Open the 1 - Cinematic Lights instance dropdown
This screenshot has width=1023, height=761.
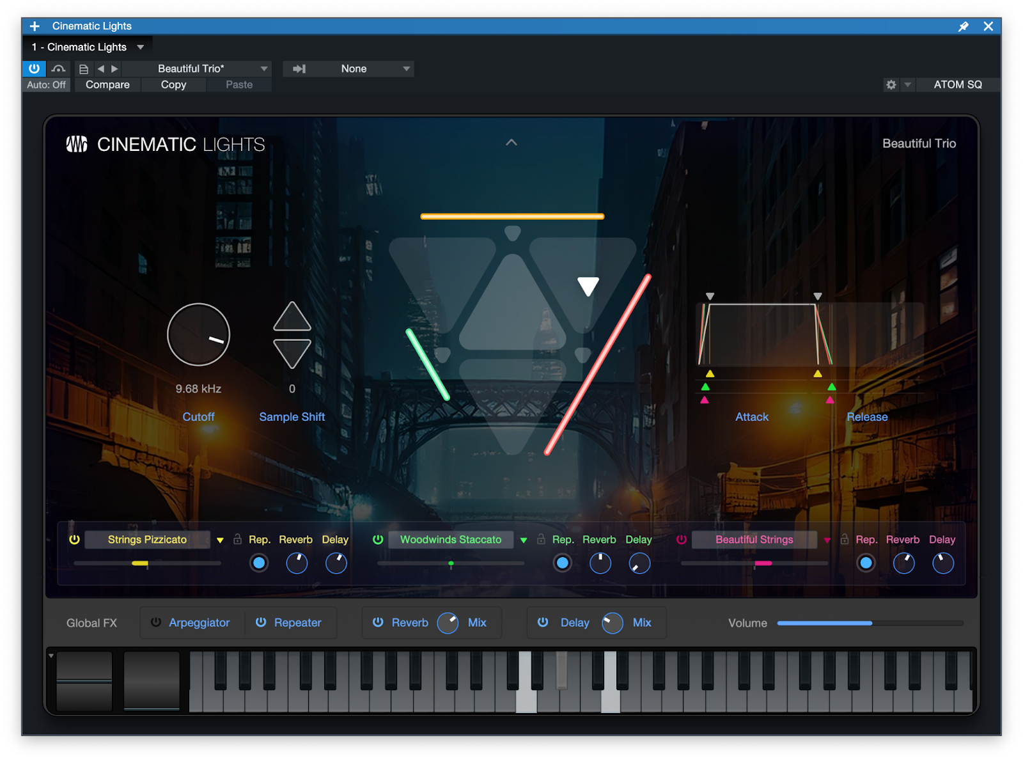coord(88,47)
